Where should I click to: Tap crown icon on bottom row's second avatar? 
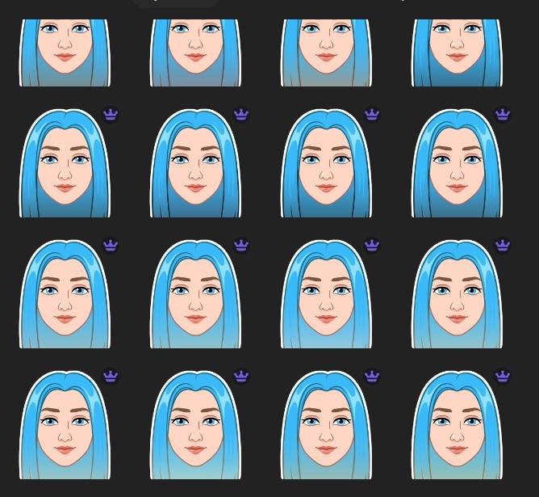click(241, 377)
